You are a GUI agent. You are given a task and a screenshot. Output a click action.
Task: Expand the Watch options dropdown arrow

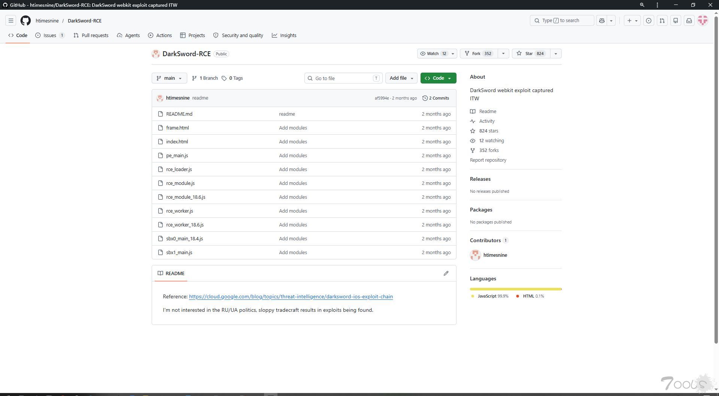pyautogui.click(x=453, y=54)
